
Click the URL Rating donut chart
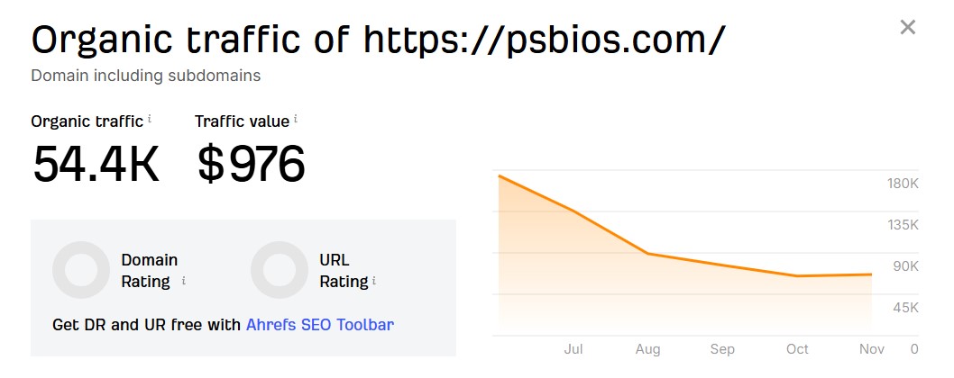[x=280, y=270]
